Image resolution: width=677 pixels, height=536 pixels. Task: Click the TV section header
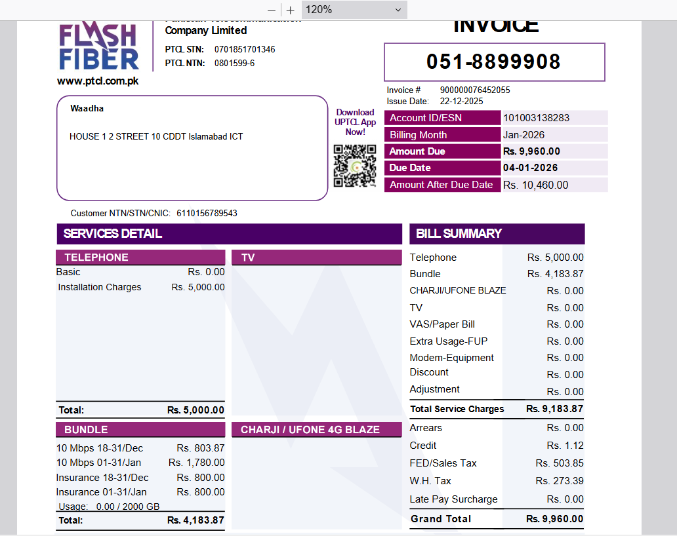coord(316,258)
